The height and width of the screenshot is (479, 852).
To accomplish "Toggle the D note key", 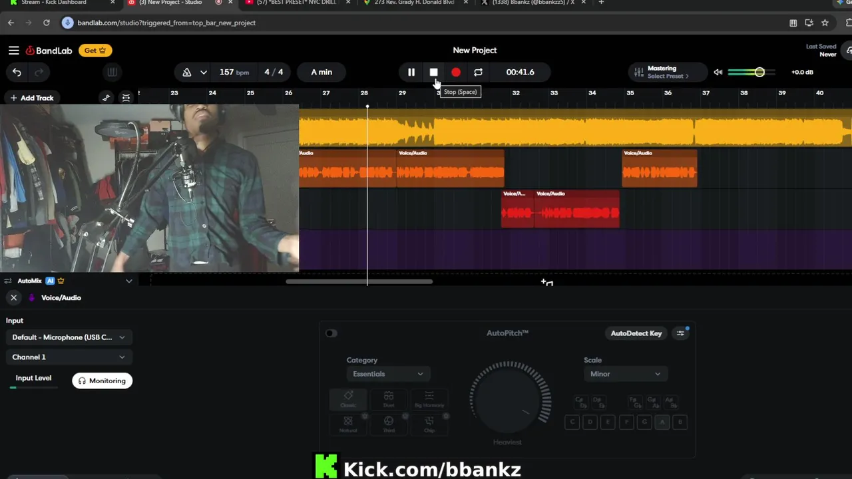I will [590, 422].
